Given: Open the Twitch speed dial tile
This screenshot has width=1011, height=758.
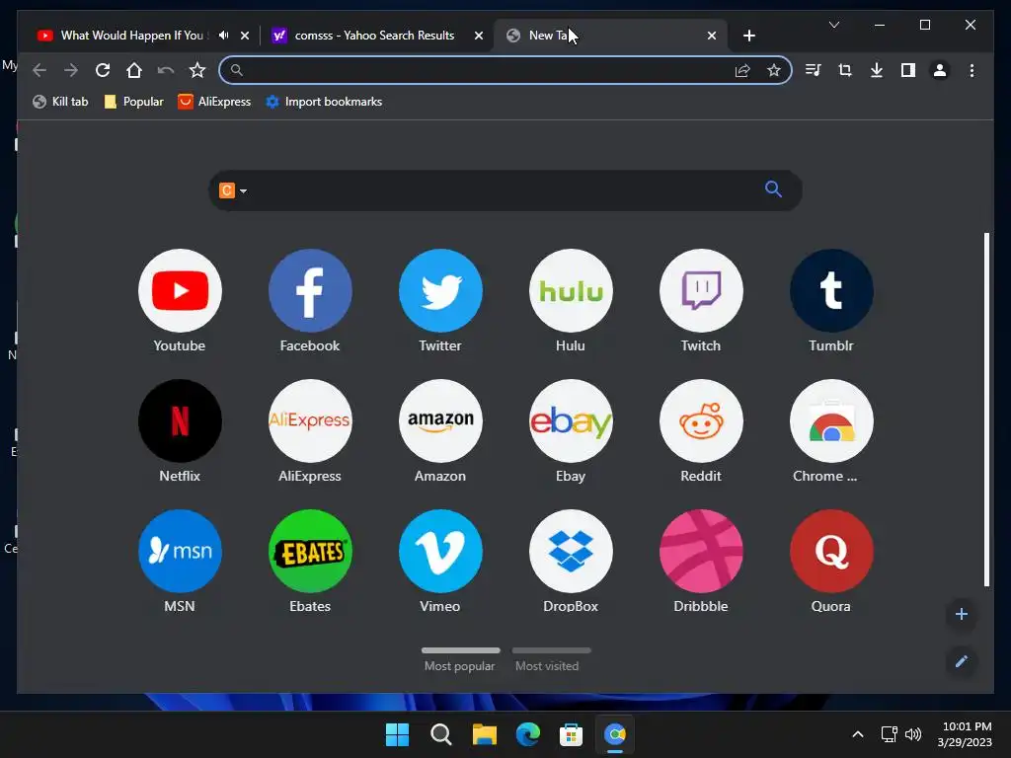Looking at the screenshot, I should [x=701, y=291].
